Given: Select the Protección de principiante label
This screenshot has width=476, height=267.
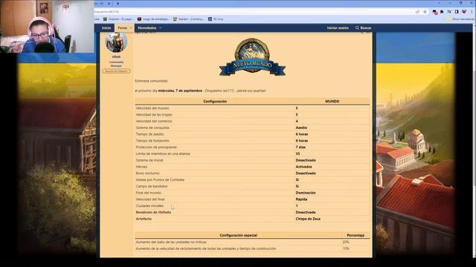Looking at the screenshot, I should coord(156,147).
